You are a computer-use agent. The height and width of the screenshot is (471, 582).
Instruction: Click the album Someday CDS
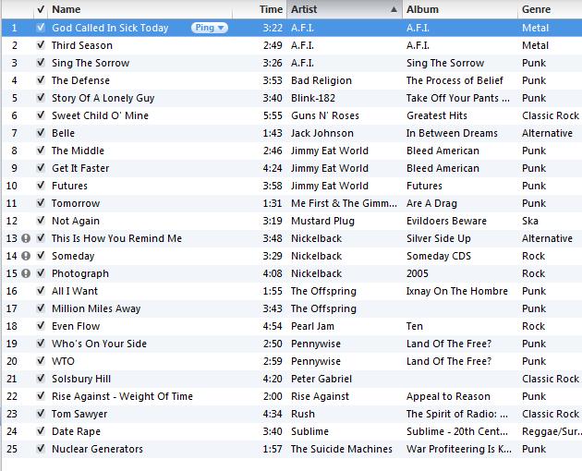click(439, 256)
